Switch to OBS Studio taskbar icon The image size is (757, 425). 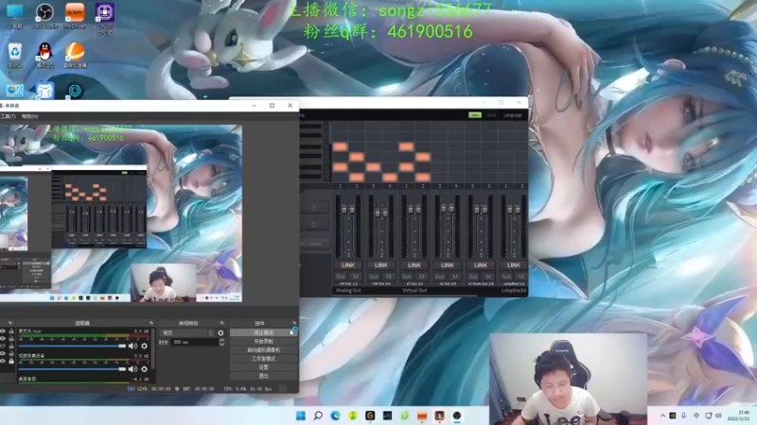pyautogui.click(x=457, y=416)
